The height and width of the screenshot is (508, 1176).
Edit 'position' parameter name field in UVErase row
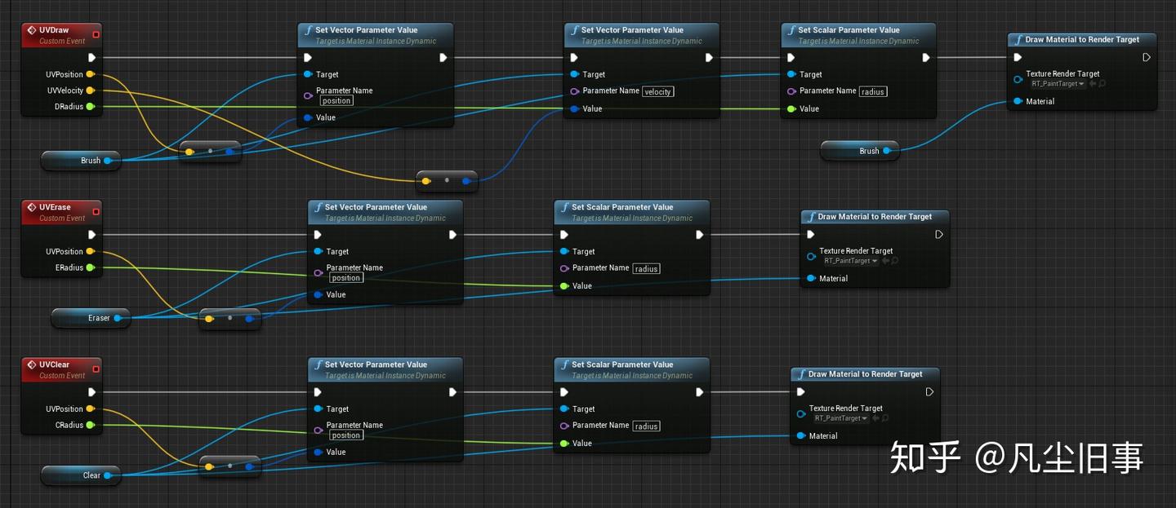(x=345, y=278)
